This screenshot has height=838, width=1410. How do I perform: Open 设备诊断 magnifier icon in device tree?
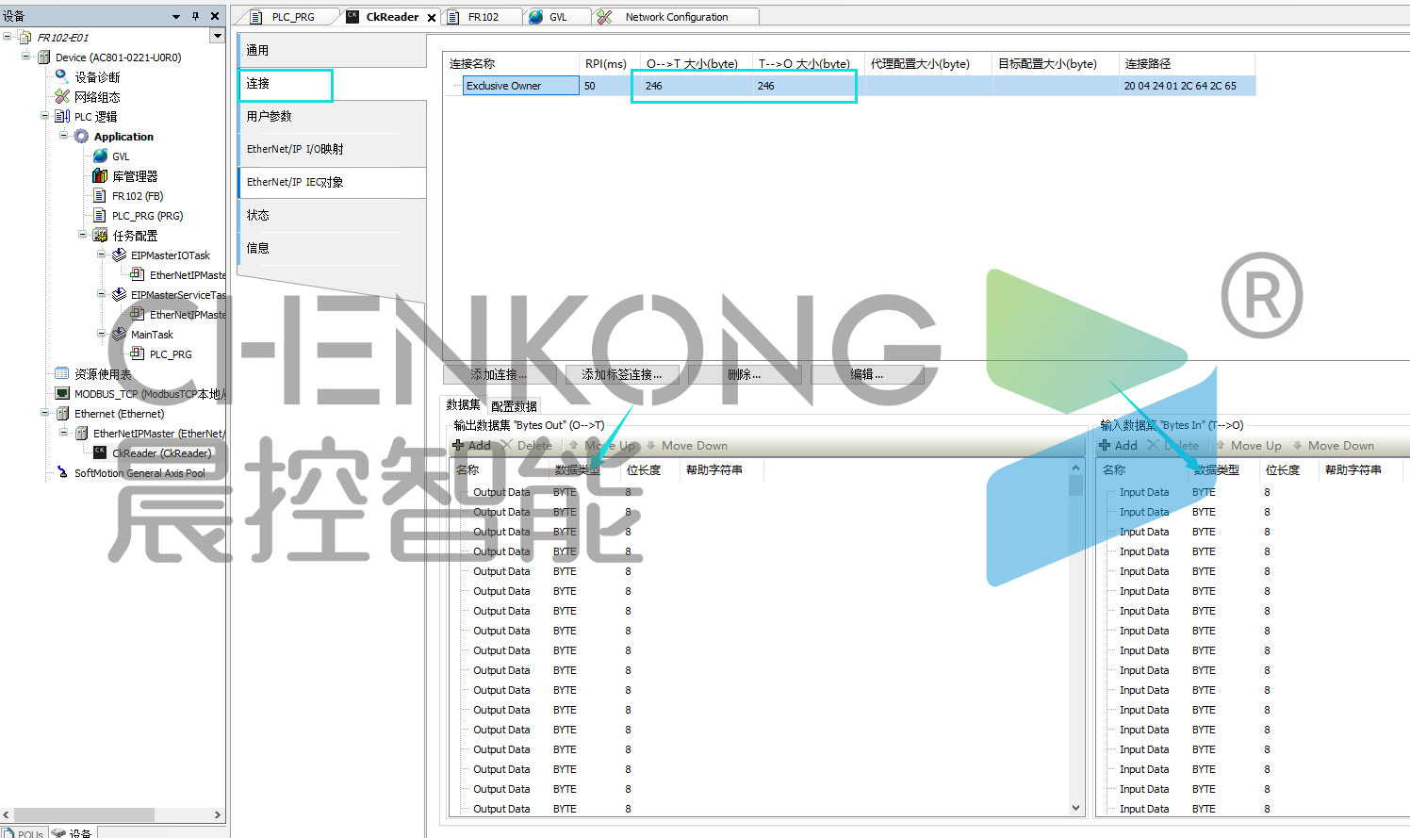pos(62,76)
